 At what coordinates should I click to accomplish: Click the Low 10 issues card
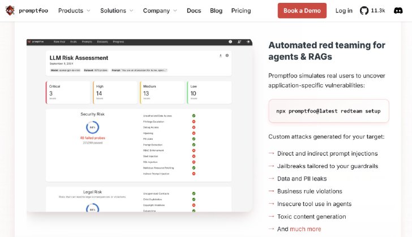click(209, 93)
